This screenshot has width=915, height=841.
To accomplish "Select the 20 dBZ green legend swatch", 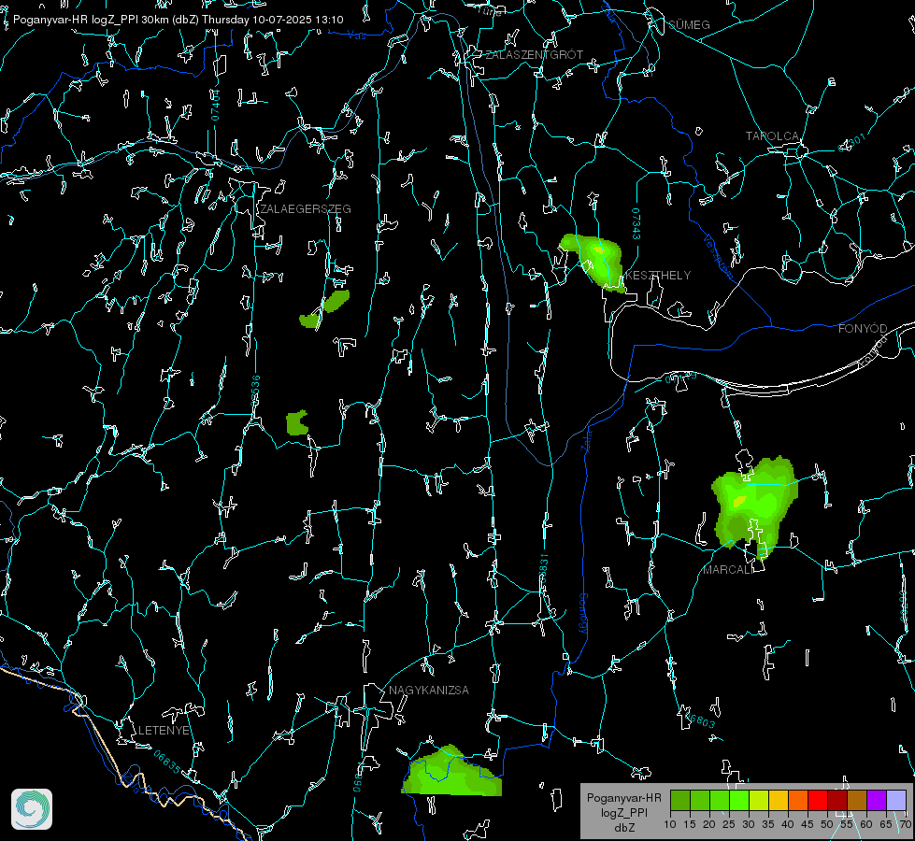I will 720,800.
